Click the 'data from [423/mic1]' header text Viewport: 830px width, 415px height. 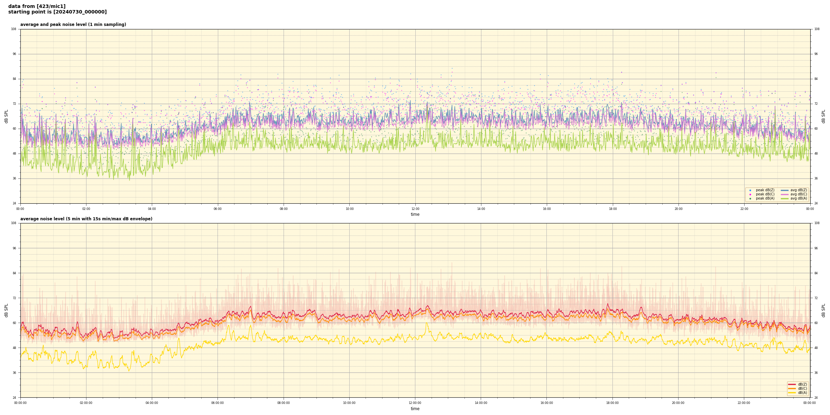37,6
